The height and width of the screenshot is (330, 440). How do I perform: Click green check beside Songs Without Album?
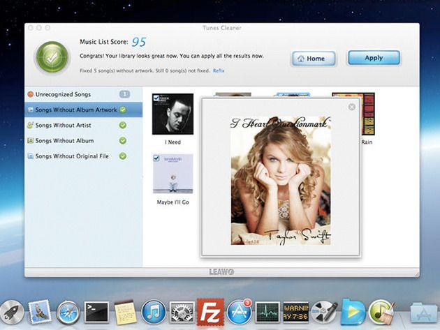point(123,140)
